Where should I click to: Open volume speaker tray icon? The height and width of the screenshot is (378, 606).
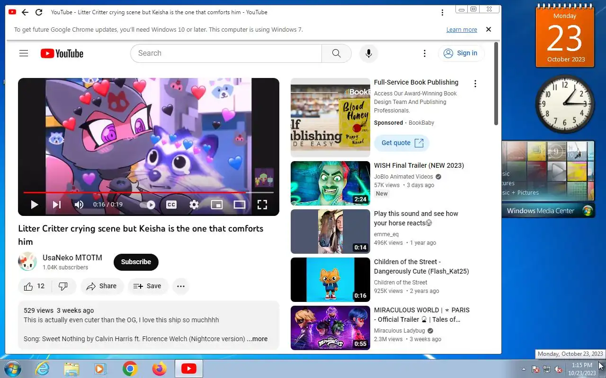[x=559, y=369]
